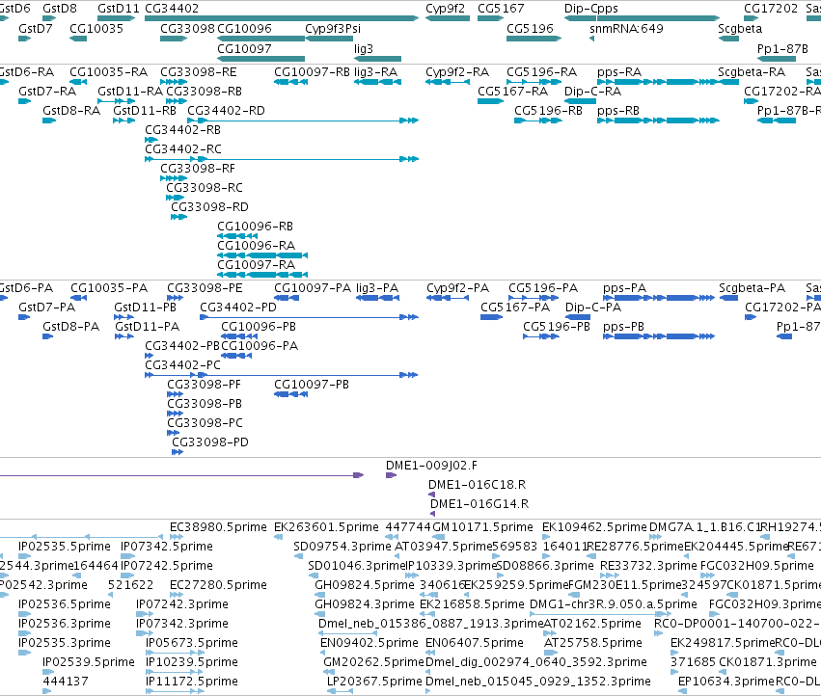821x696 pixels.
Task: Click protein pps-PA label
Action: coord(624,288)
